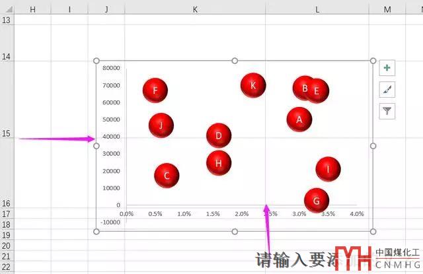Select the 60000 vertical axis label

111,102
